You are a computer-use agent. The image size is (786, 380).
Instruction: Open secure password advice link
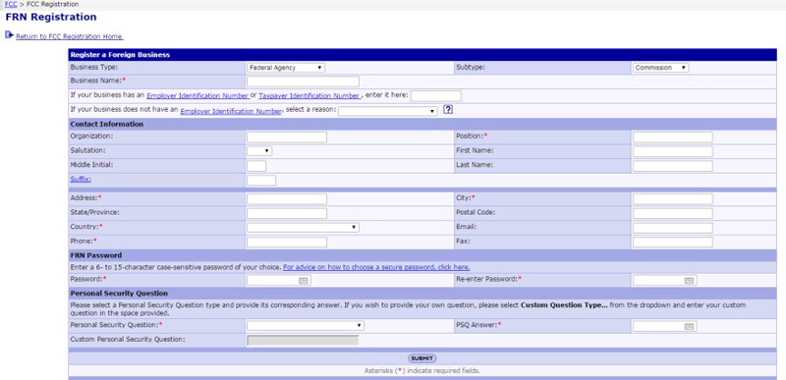(376, 267)
